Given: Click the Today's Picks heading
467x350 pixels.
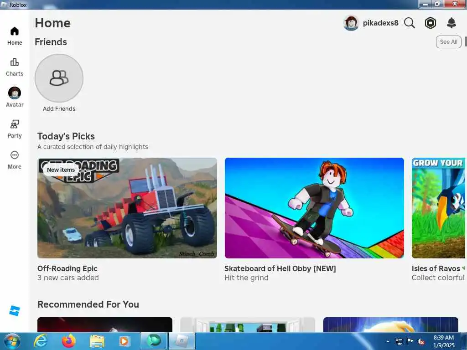Looking at the screenshot, I should 66,136.
